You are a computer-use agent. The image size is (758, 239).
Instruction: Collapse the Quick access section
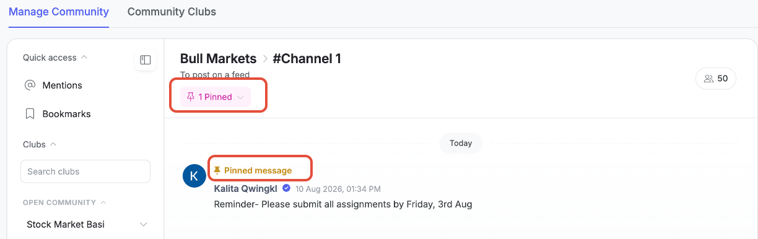coord(84,58)
